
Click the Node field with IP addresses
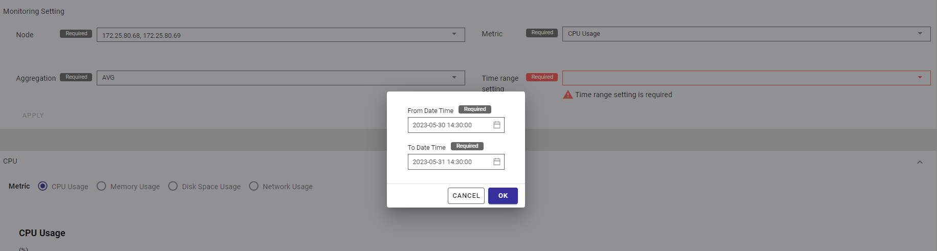pyautogui.click(x=271, y=35)
